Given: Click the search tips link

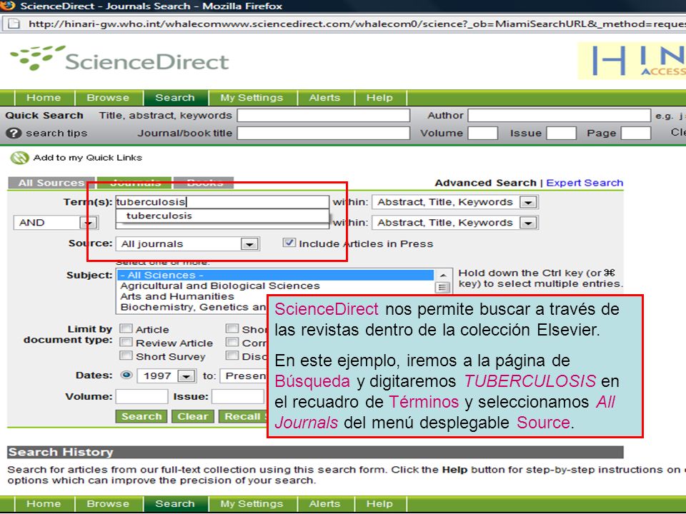Looking at the screenshot, I should (56, 133).
